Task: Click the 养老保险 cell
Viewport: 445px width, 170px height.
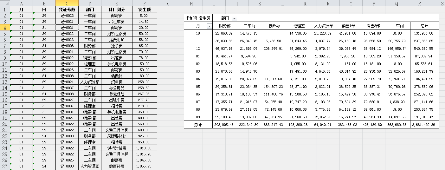Action: (117, 94)
